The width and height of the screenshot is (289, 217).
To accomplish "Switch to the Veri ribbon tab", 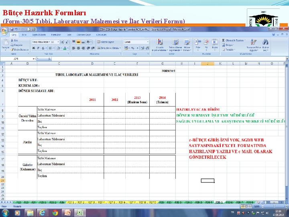I will click(x=69, y=35).
